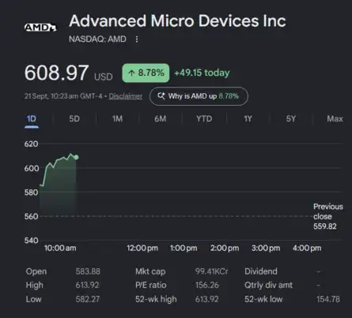Click the Why is AMD up 8.78% button
The image size is (352, 318).
(x=199, y=96)
